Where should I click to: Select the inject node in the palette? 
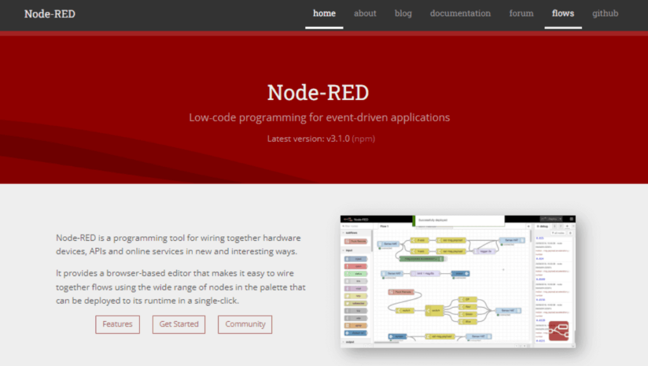356,259
